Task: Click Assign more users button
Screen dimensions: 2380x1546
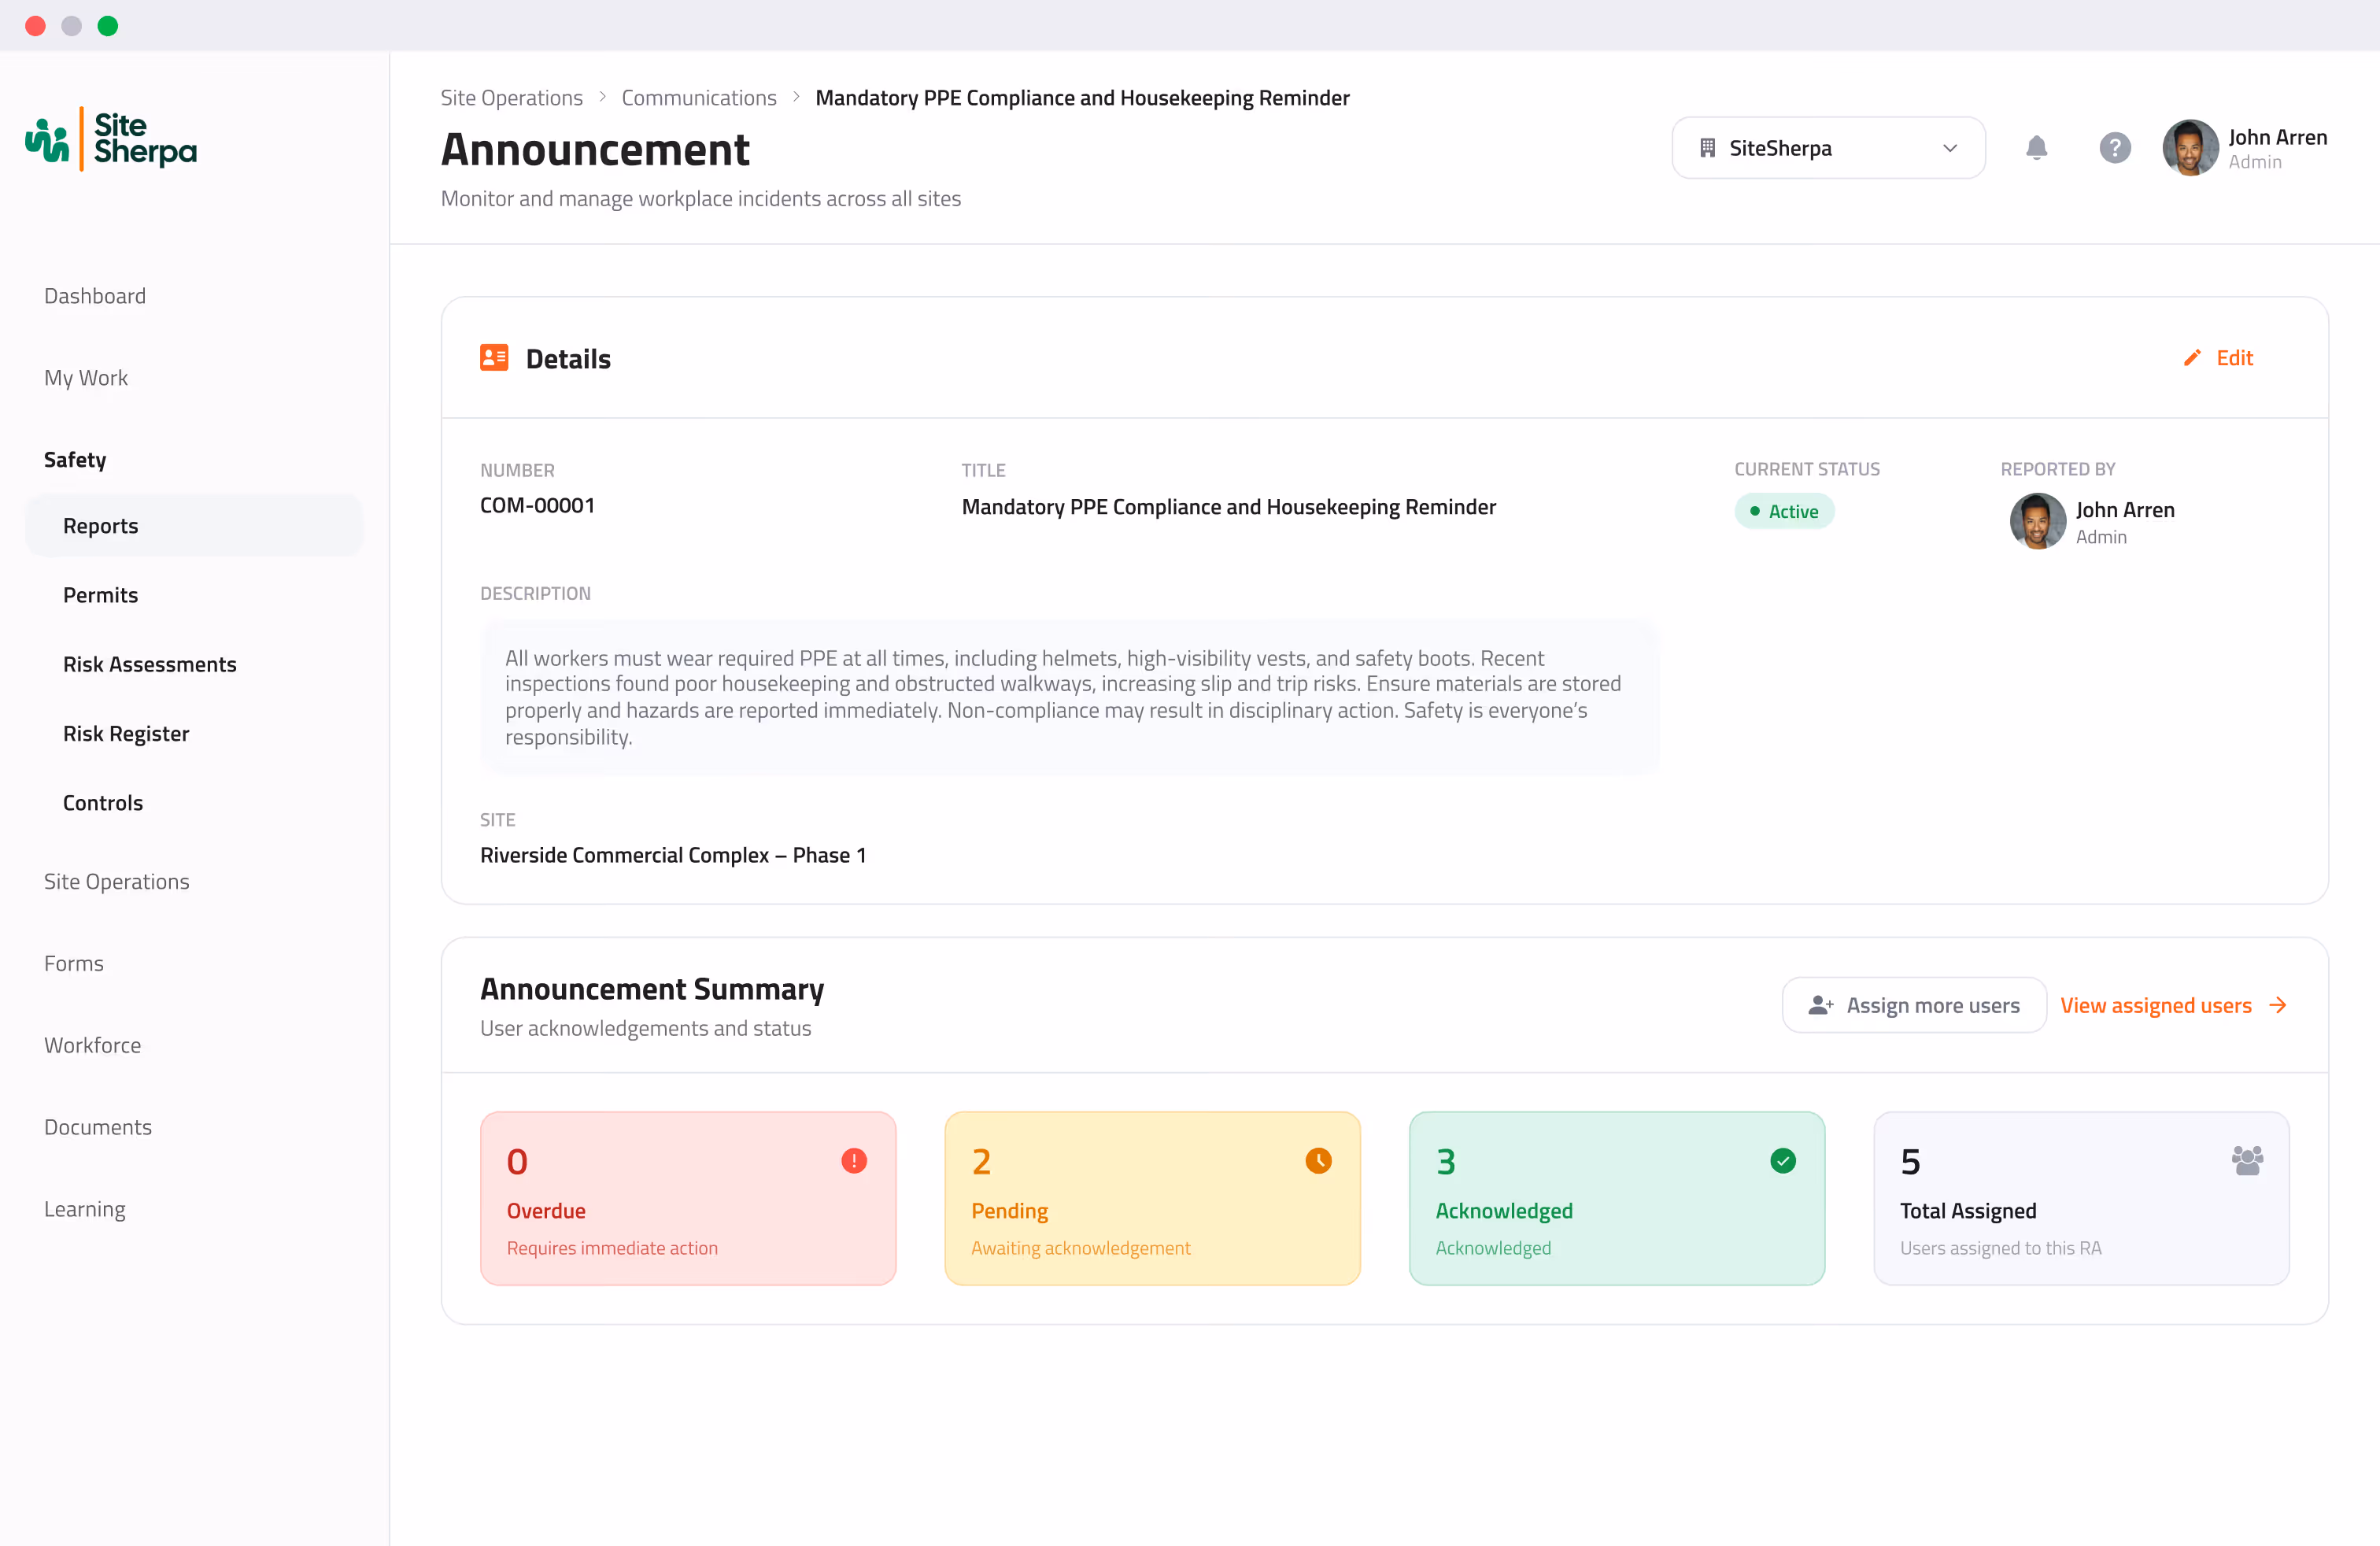Action: [x=1913, y=1005]
